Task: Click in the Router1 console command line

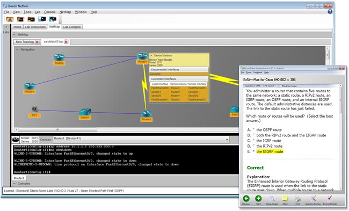Action: point(126,172)
